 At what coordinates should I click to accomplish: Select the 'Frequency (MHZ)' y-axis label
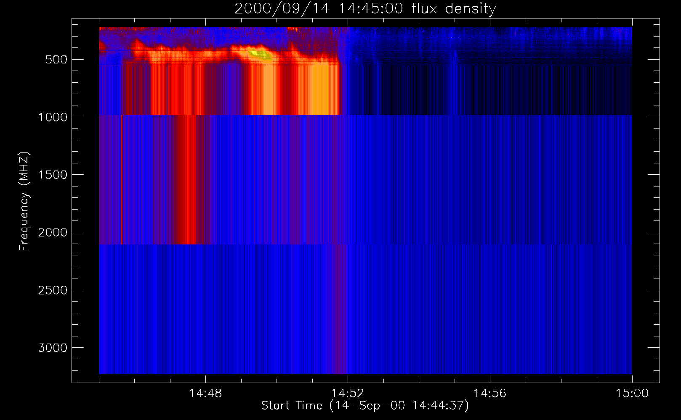click(24, 202)
